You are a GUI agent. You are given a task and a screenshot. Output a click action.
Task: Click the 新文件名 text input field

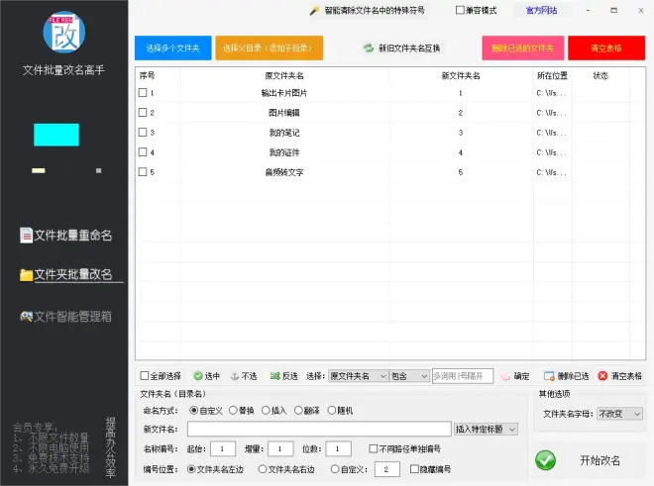pyautogui.click(x=318, y=429)
